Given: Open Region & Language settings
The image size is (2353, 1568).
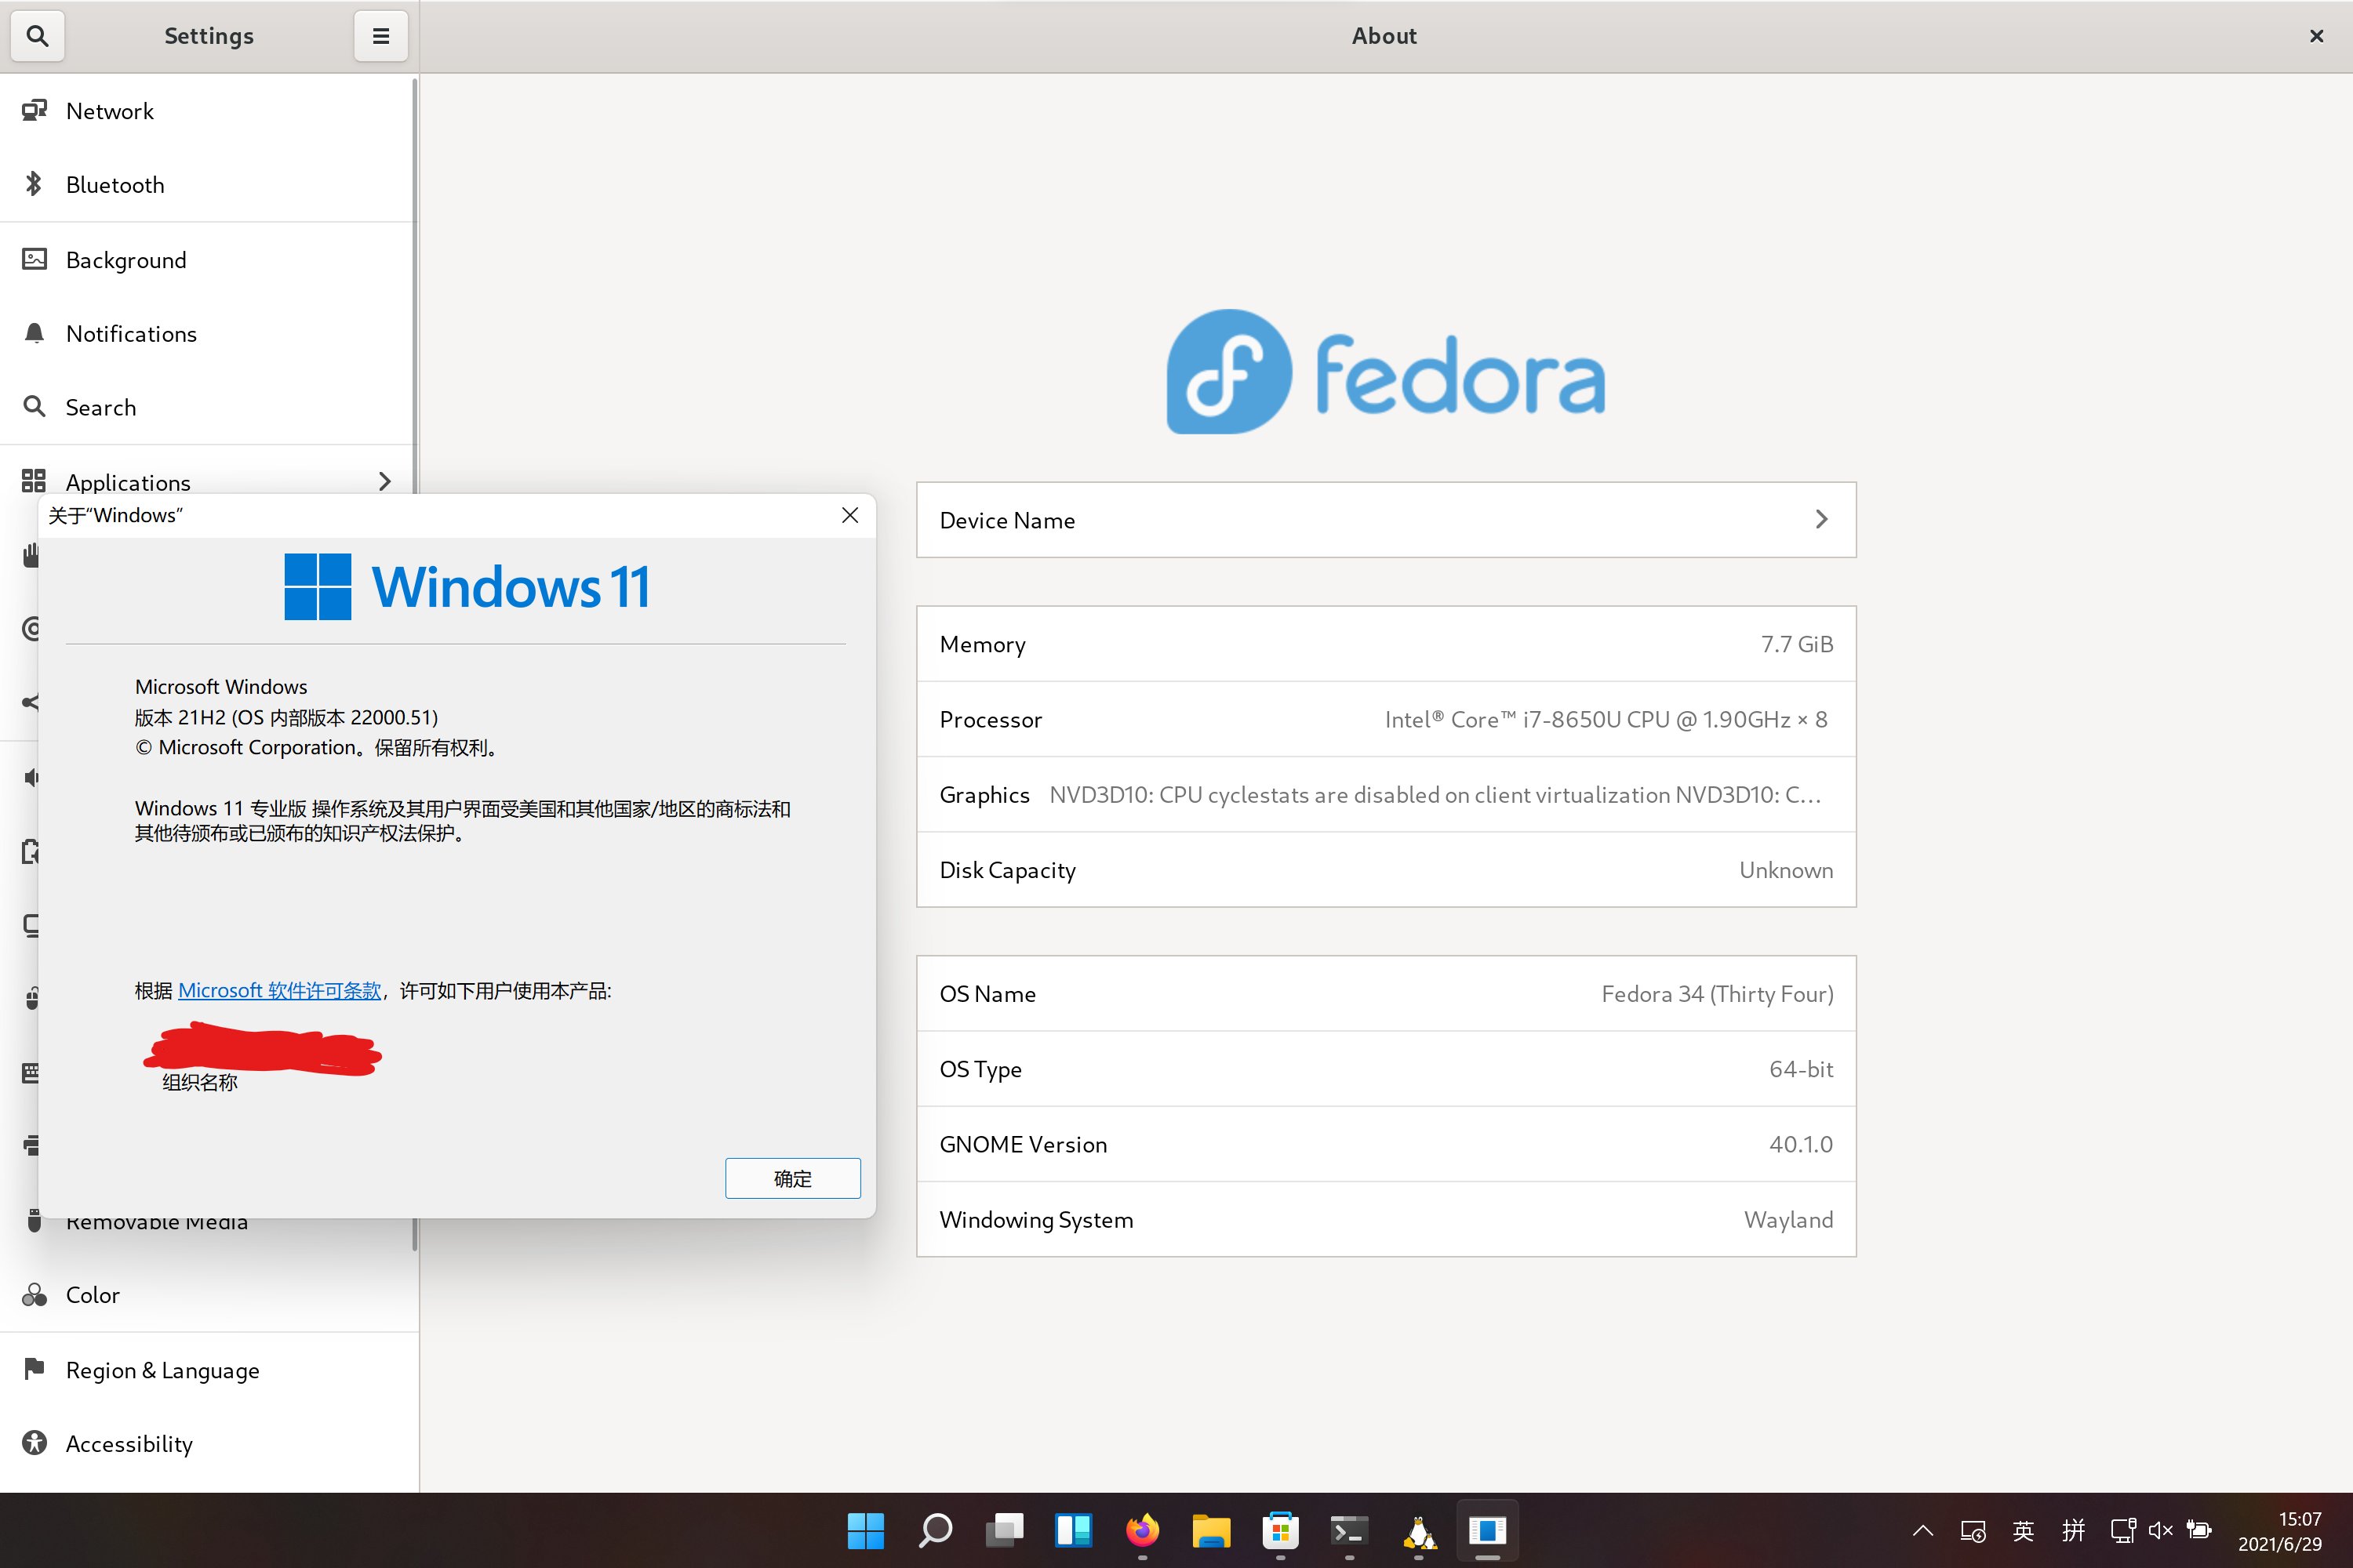Looking at the screenshot, I should pyautogui.click(x=209, y=1370).
